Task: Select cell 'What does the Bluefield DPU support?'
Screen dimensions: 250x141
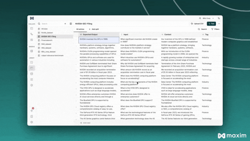Action: tap(139, 101)
